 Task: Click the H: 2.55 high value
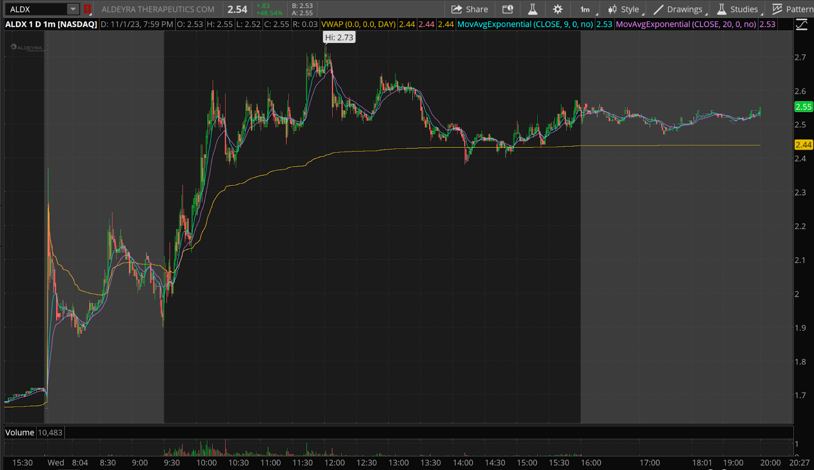pos(220,24)
